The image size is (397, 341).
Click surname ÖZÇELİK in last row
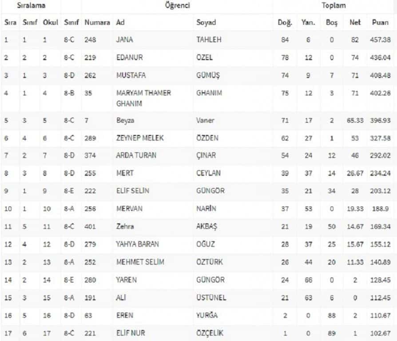click(211, 333)
